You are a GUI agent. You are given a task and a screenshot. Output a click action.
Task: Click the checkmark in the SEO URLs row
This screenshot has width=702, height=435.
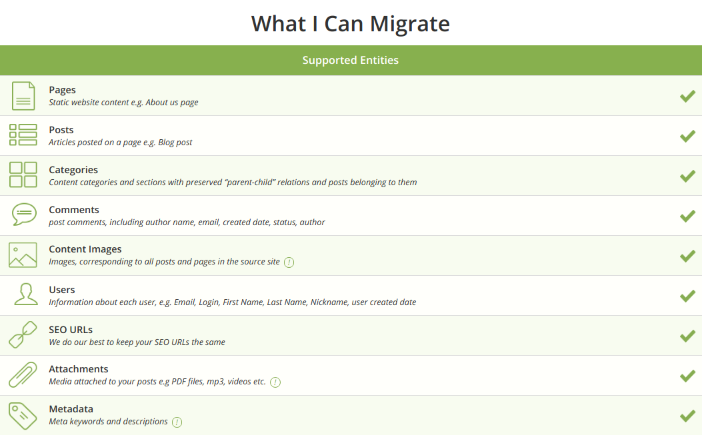pyautogui.click(x=687, y=336)
